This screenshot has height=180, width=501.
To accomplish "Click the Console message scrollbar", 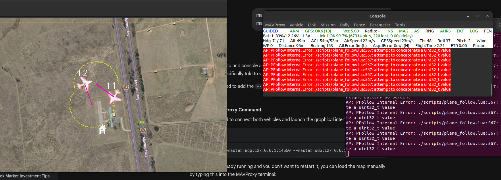I will pyautogui.click(x=492, y=90).
